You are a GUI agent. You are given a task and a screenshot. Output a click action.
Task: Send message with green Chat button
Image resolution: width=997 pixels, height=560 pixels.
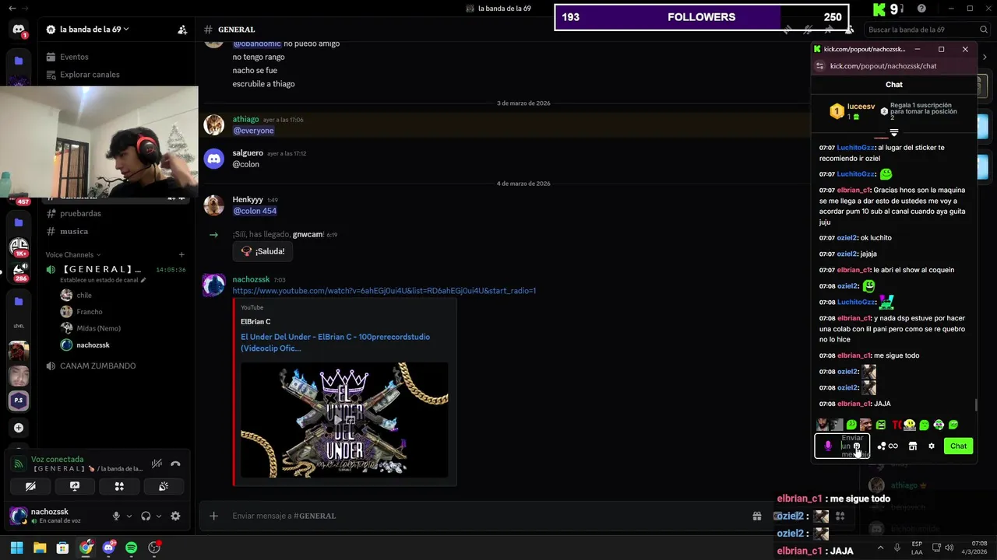click(x=958, y=446)
